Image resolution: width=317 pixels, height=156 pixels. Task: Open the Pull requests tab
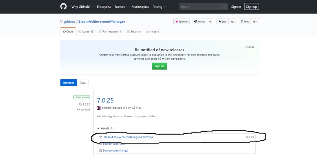coord(111,32)
